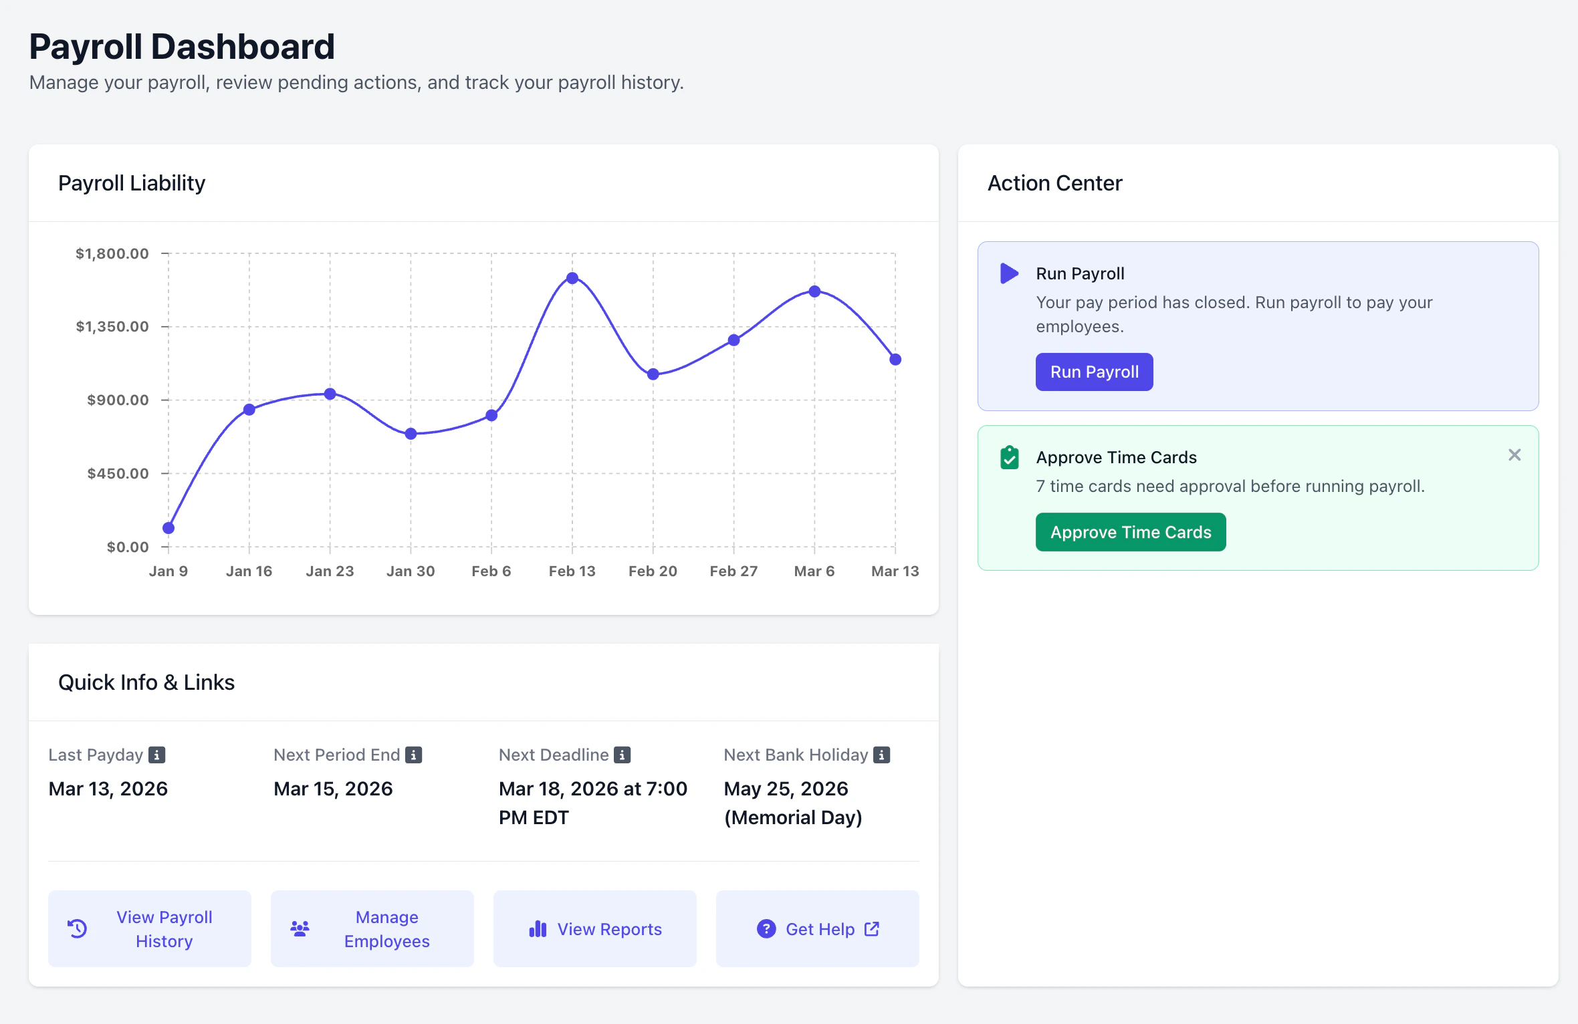The image size is (1578, 1024).
Task: Click the time cards clipboard icon
Action: point(1009,458)
